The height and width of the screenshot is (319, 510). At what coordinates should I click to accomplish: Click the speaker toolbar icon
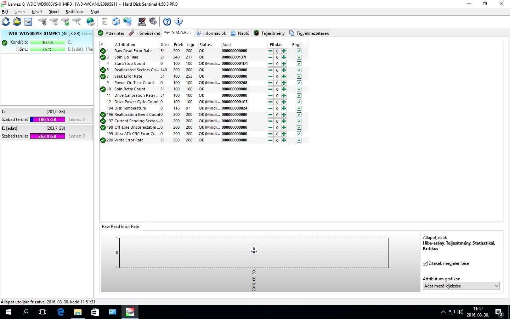(x=153, y=22)
